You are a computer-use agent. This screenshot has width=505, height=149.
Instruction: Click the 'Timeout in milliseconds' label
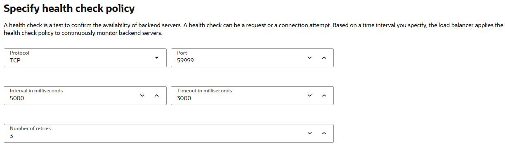[204, 91]
